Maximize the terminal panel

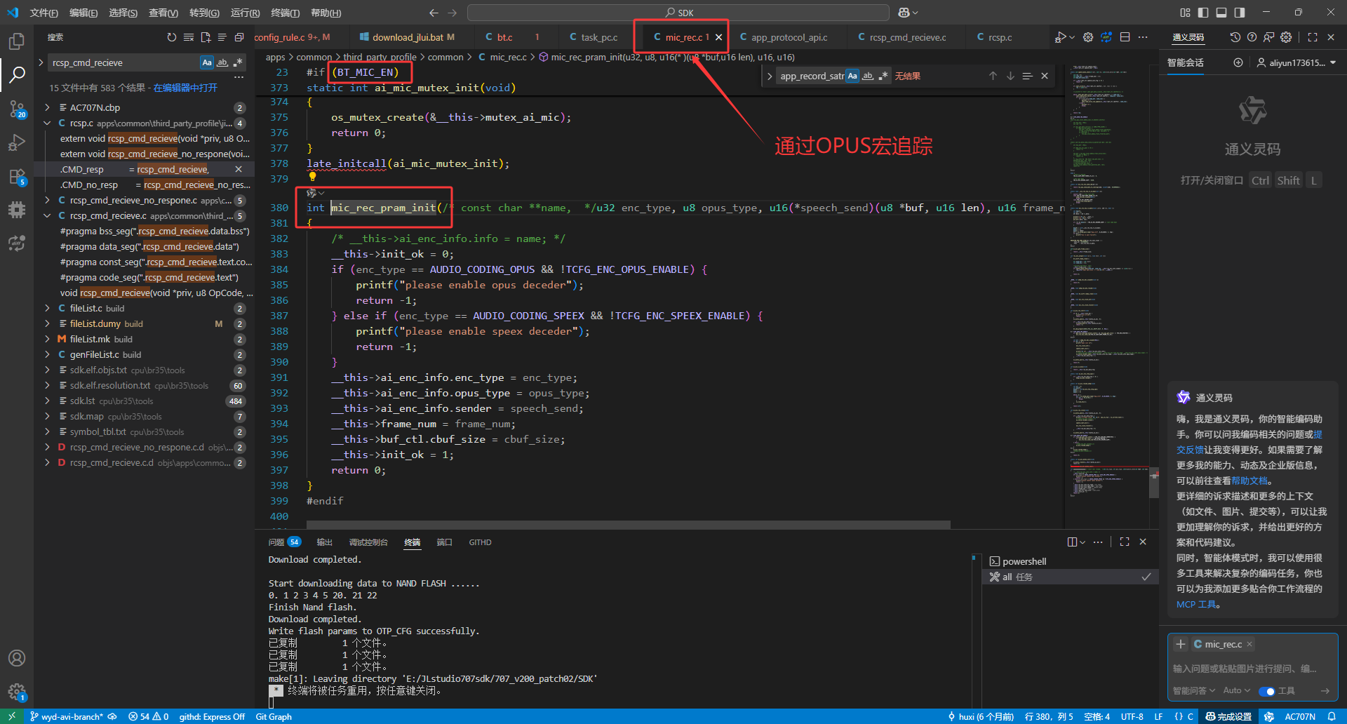point(1125,542)
